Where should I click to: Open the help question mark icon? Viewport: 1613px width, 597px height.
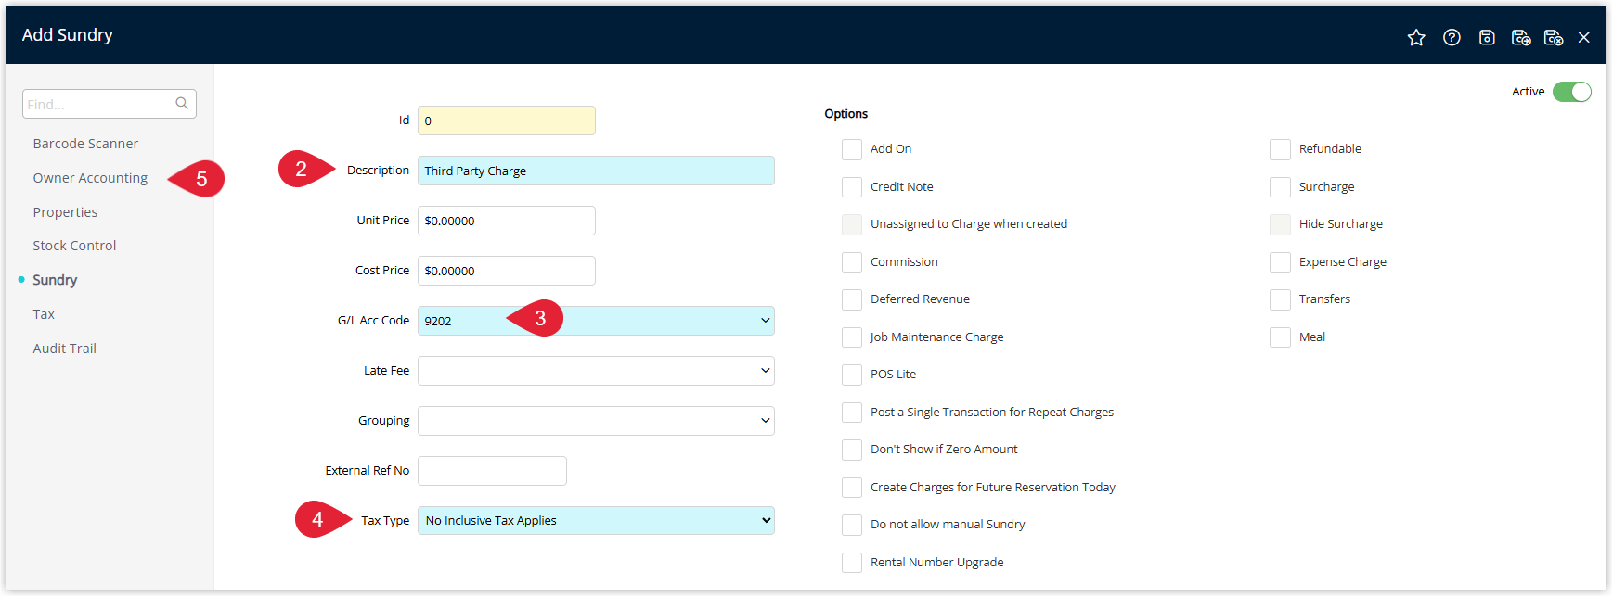click(1452, 37)
